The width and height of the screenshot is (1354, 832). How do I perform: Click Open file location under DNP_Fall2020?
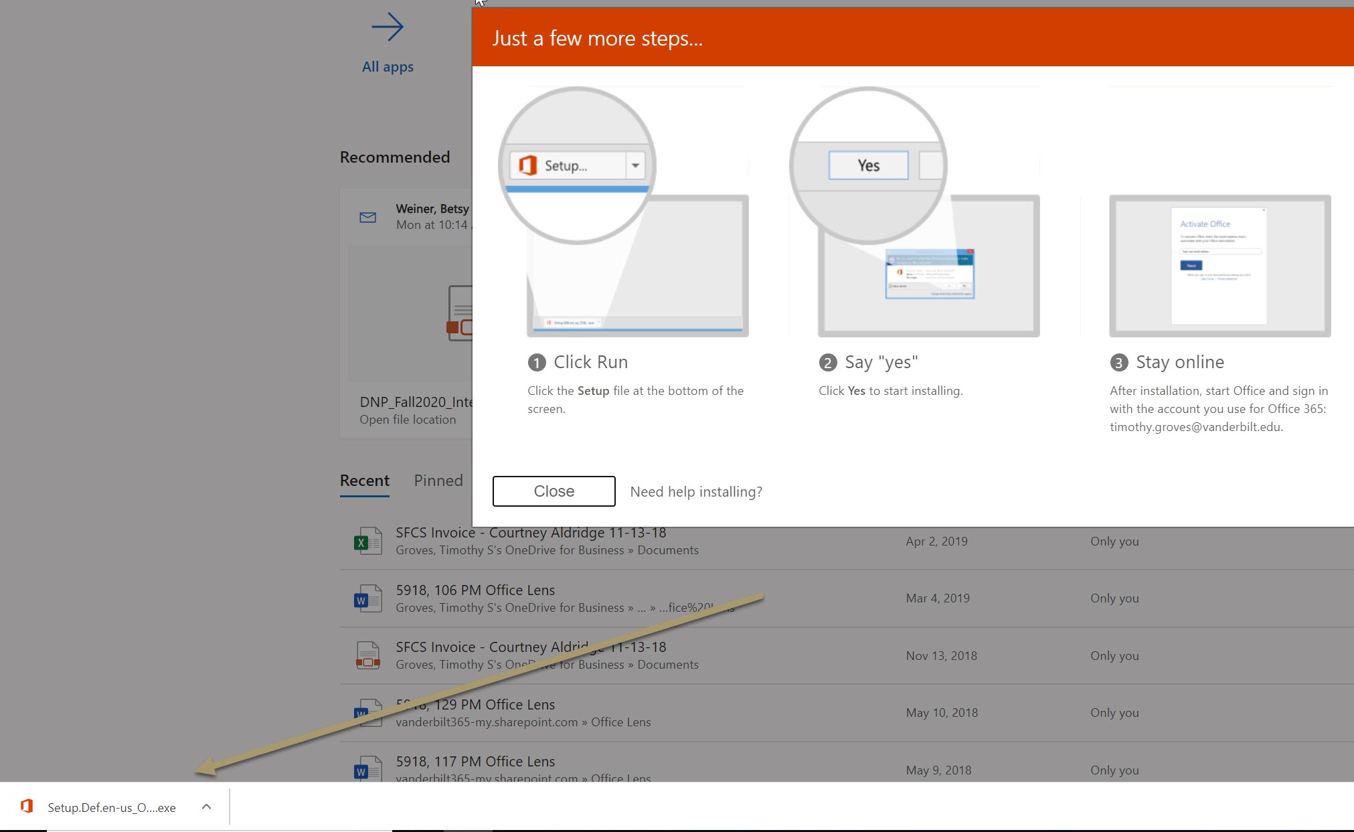tap(407, 420)
